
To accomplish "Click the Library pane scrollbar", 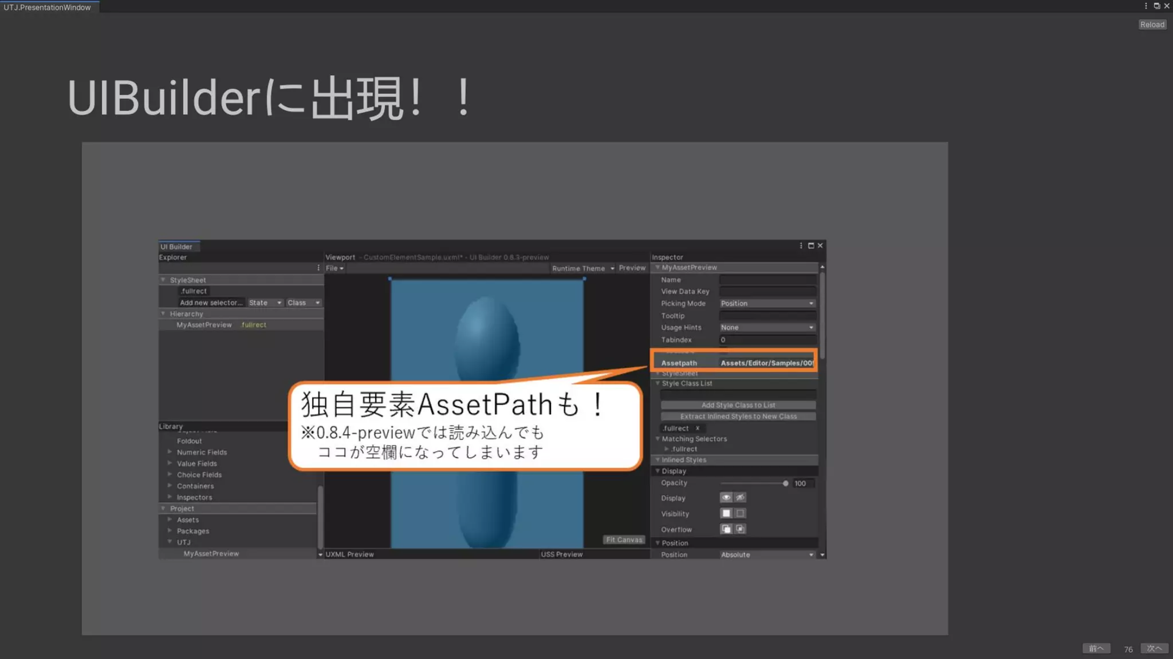I will tap(320, 517).
